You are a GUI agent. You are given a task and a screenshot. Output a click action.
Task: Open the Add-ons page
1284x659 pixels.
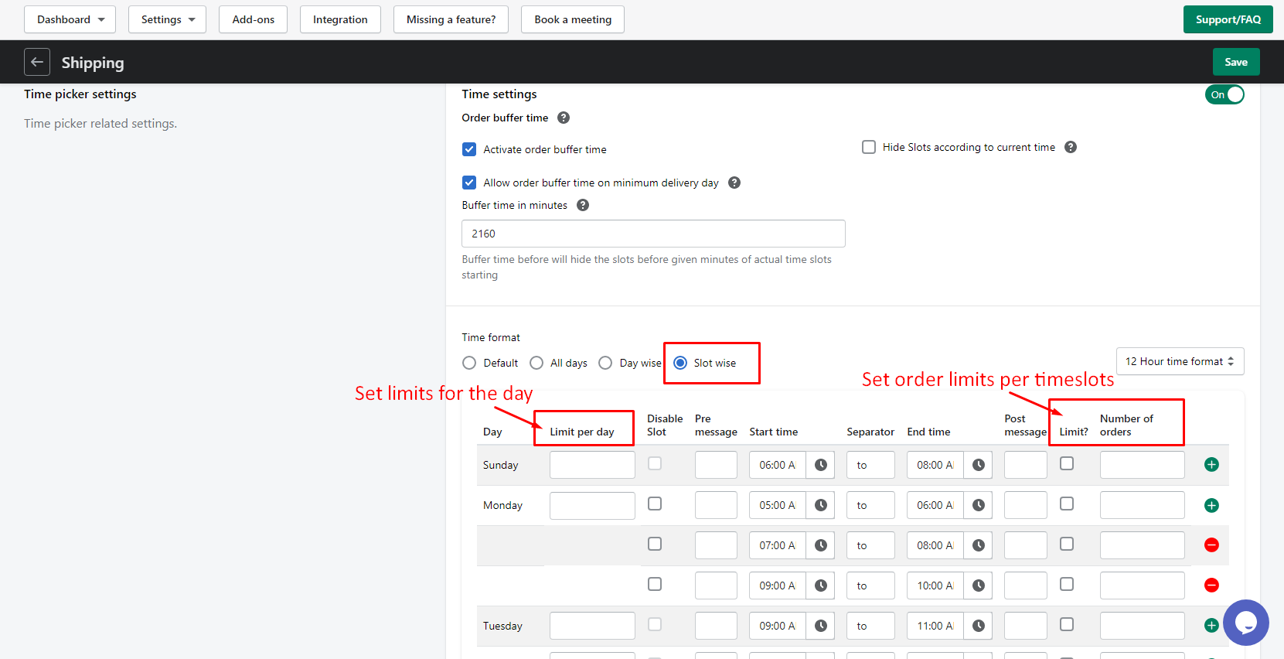[x=254, y=19]
